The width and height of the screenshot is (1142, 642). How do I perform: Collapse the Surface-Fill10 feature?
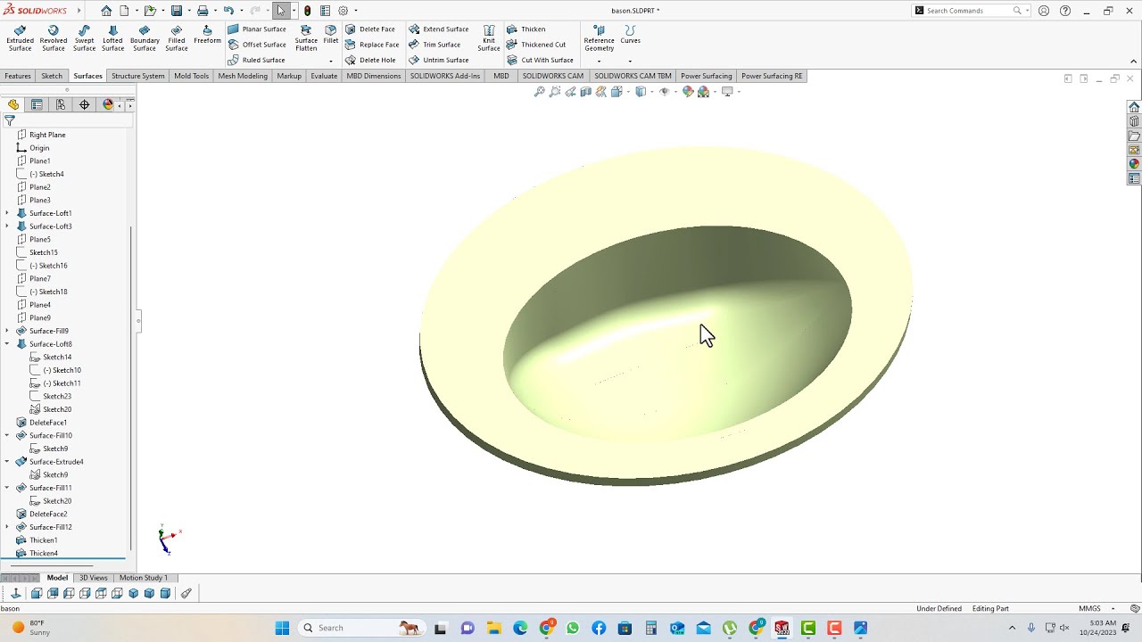point(7,435)
